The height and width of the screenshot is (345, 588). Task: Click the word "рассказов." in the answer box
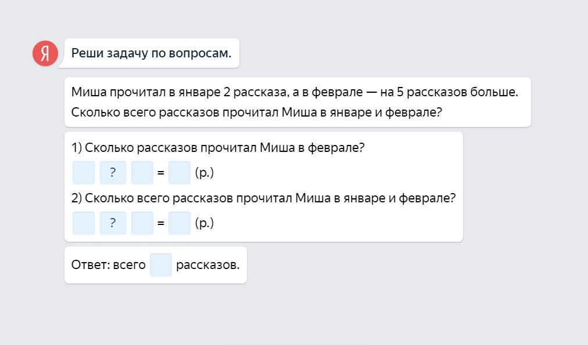[x=207, y=265]
